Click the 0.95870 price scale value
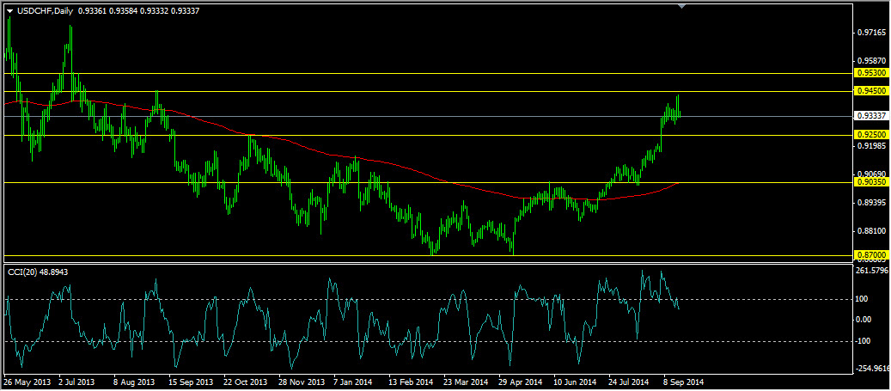This screenshot has width=891, height=391. click(872, 61)
